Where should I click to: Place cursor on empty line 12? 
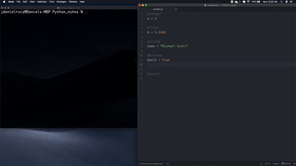tap(221, 65)
